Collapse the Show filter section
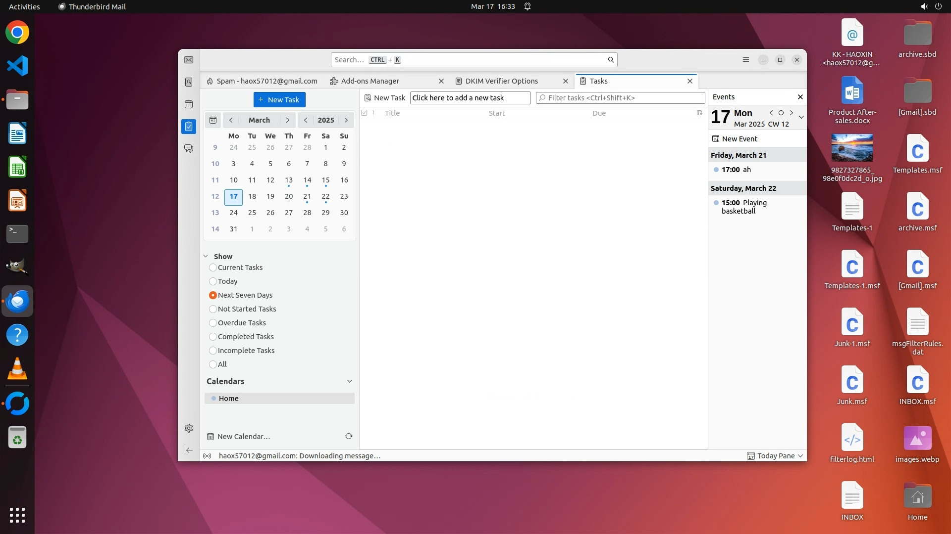The width and height of the screenshot is (951, 534). tap(206, 256)
